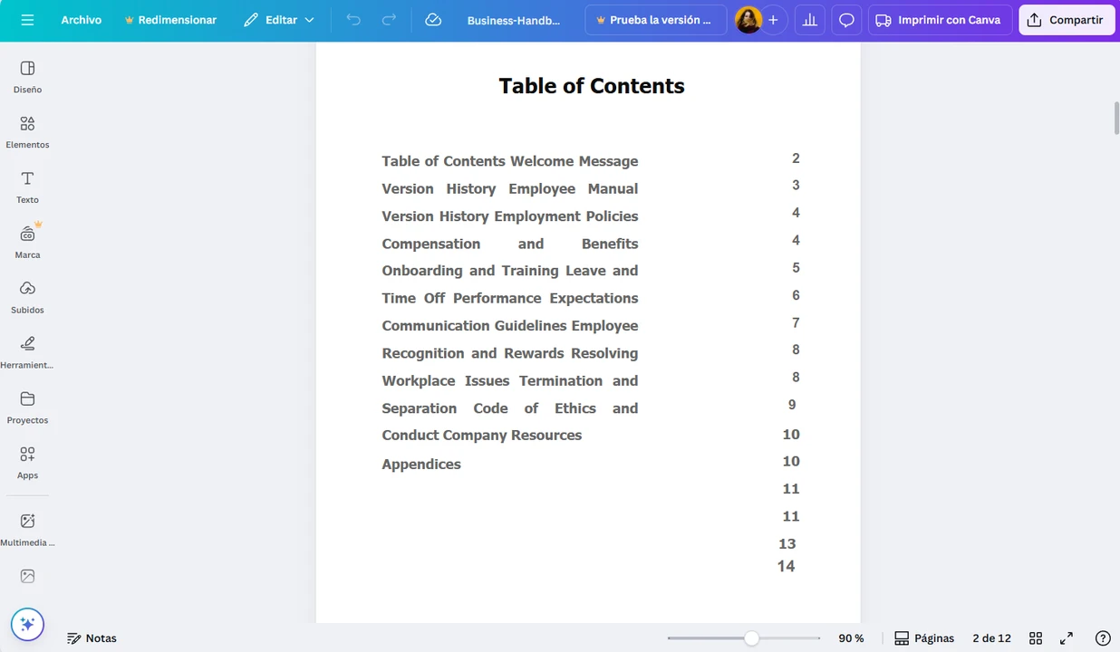Open the Diseño sidebar panel
1120x652 pixels.
(x=27, y=77)
